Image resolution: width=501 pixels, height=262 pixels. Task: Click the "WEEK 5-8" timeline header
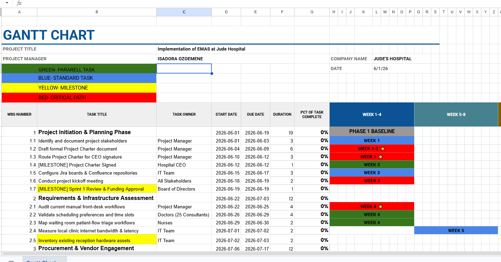(456, 115)
